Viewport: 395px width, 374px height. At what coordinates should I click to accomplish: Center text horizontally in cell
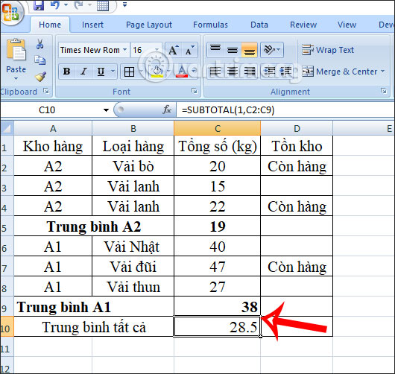(x=233, y=72)
